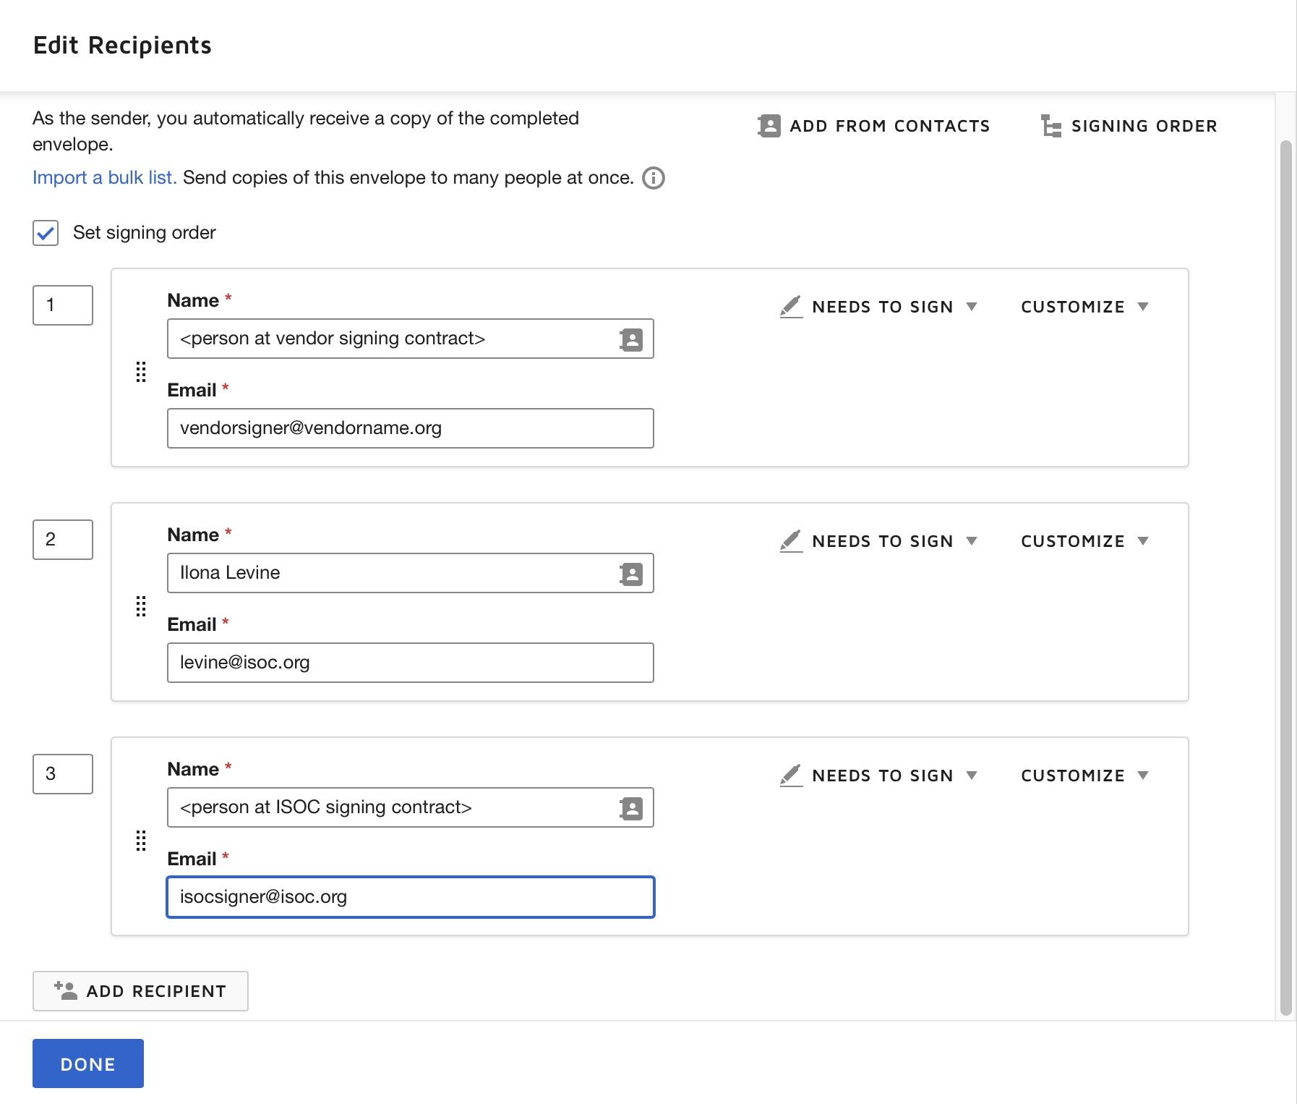Click the Done button
The image size is (1297, 1104).
click(88, 1063)
